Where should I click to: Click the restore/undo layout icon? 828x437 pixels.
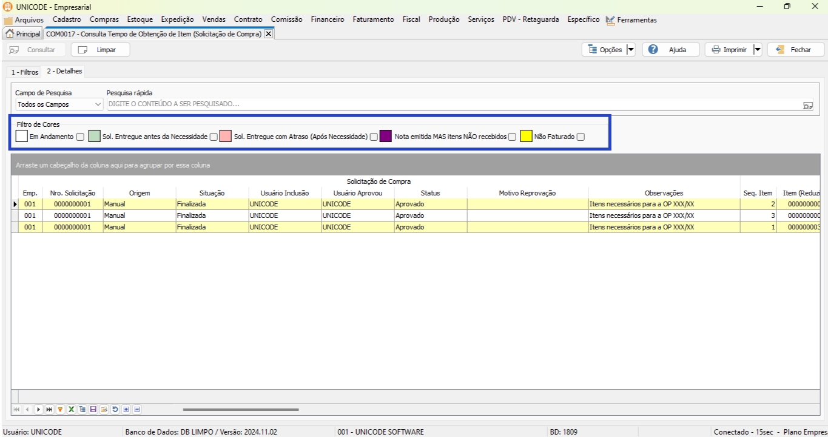115,410
